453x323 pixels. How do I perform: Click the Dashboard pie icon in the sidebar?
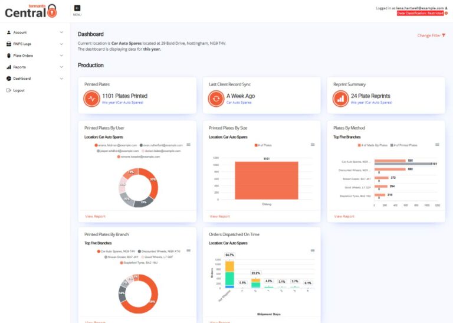(9, 79)
